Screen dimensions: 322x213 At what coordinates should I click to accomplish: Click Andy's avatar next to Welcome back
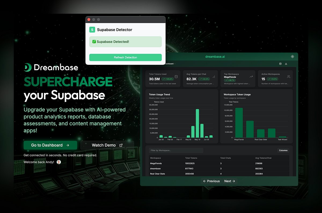[x=59, y=162]
